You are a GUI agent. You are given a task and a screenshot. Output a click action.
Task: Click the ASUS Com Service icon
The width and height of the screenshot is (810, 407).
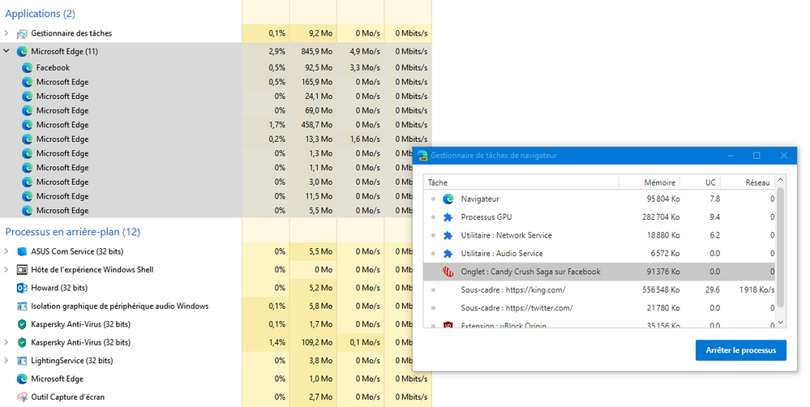(22, 251)
